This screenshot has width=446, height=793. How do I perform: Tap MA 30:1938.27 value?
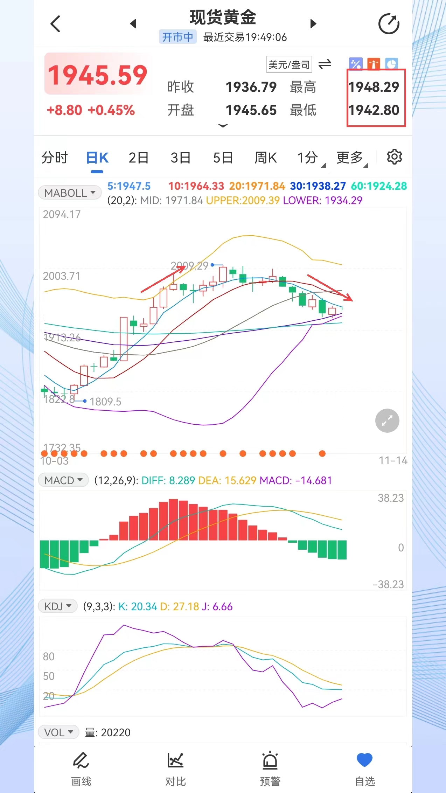[x=318, y=186]
